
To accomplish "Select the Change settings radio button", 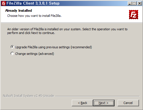I will [x=12, y=53].
